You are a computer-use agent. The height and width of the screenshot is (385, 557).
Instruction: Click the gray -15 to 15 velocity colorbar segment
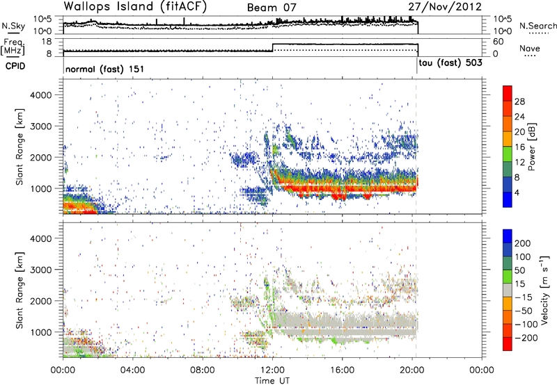pyautogui.click(x=508, y=290)
